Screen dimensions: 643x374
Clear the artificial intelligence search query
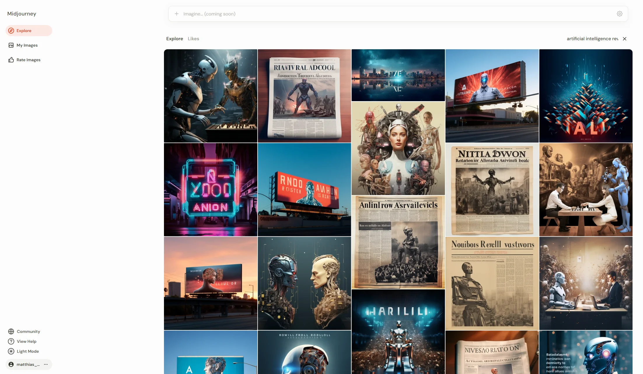point(625,39)
